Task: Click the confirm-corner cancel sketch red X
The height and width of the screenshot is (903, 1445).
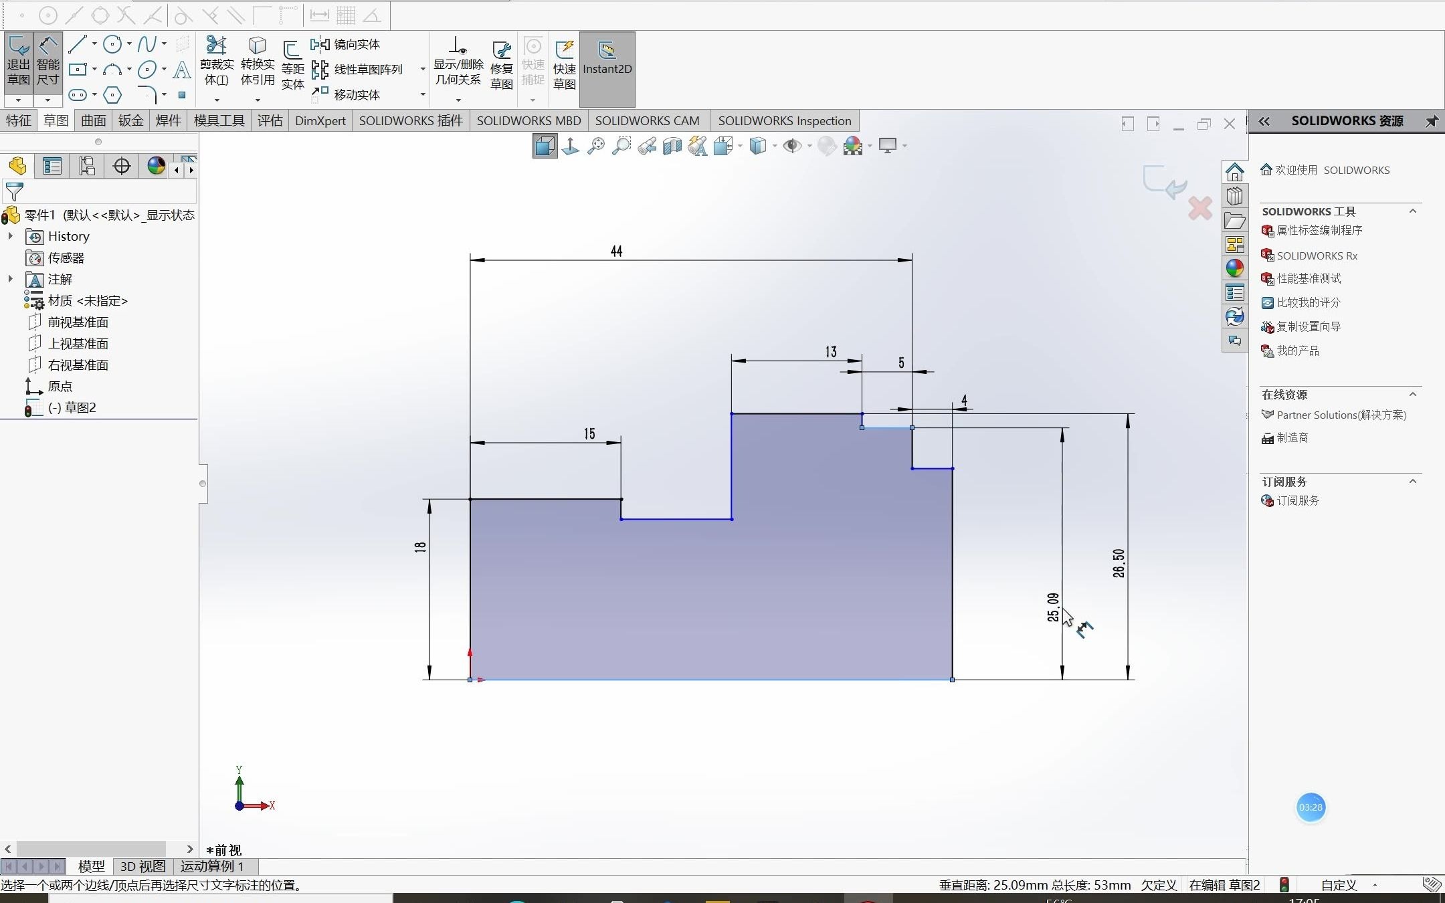Action: click(x=1200, y=209)
